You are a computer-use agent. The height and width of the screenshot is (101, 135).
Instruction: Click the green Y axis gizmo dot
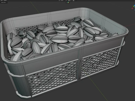coord(134,6)
